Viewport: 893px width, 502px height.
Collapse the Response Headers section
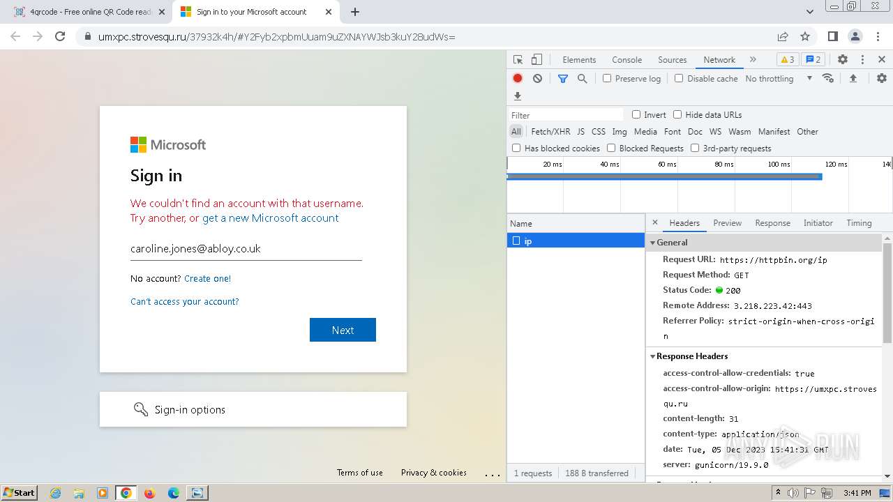pyautogui.click(x=653, y=356)
